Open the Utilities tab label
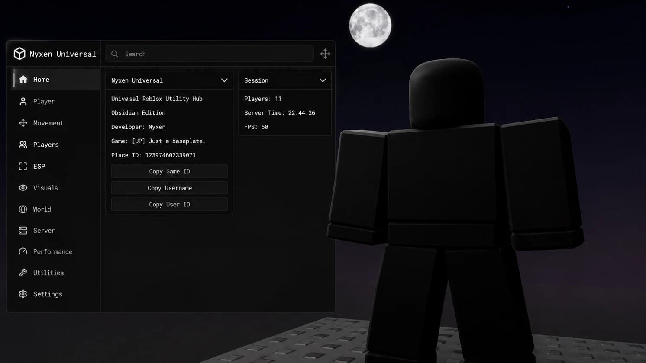 (48, 273)
